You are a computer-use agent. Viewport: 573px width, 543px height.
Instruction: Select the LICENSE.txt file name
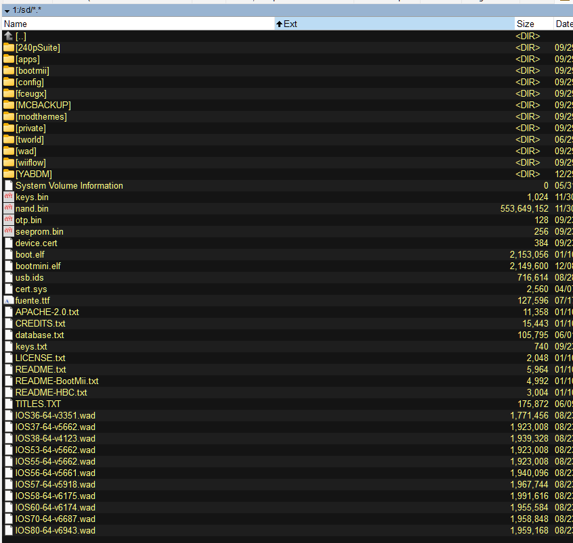40,358
